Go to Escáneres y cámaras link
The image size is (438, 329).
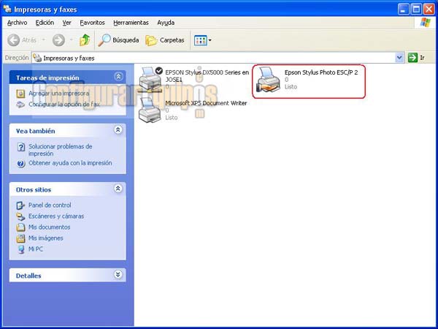point(56,216)
